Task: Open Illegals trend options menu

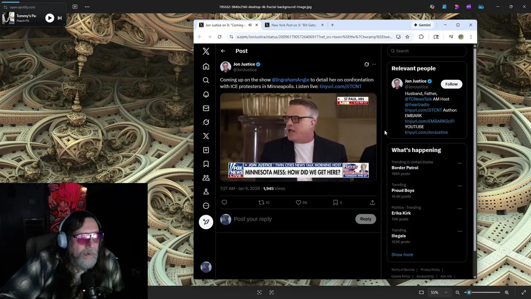Action: [460, 231]
